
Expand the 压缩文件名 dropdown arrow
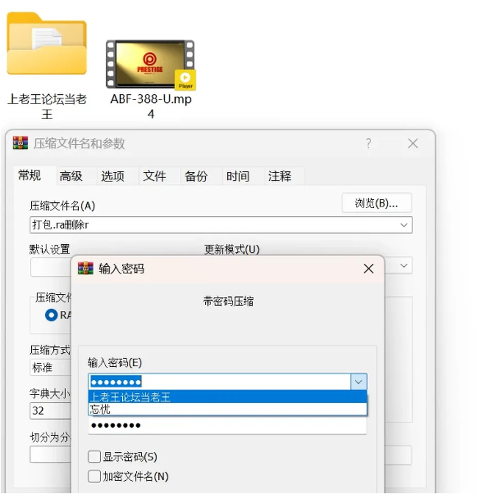[x=404, y=225]
